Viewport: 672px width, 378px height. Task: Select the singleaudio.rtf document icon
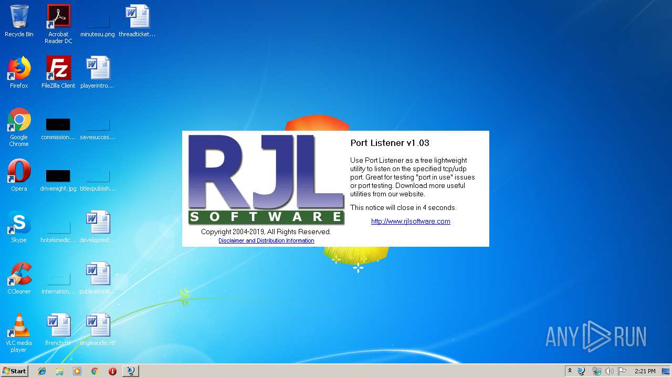98,330
